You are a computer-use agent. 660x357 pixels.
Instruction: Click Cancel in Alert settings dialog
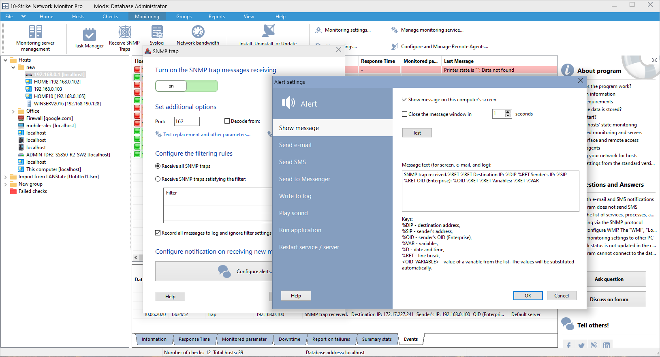tap(562, 296)
